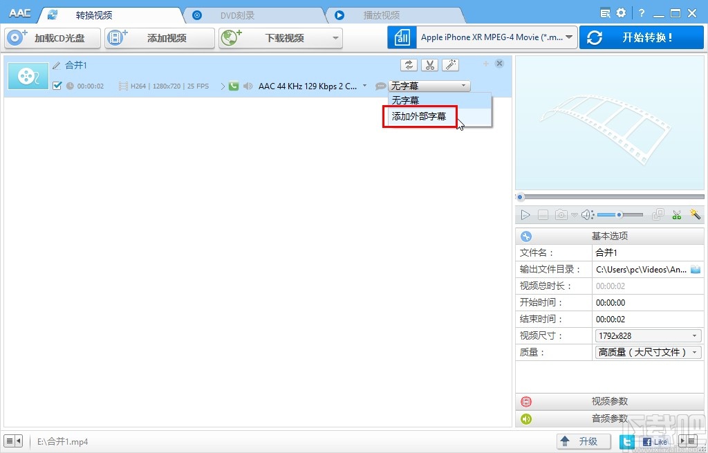Toggle the green speech bubble on the clip row

(x=233, y=86)
